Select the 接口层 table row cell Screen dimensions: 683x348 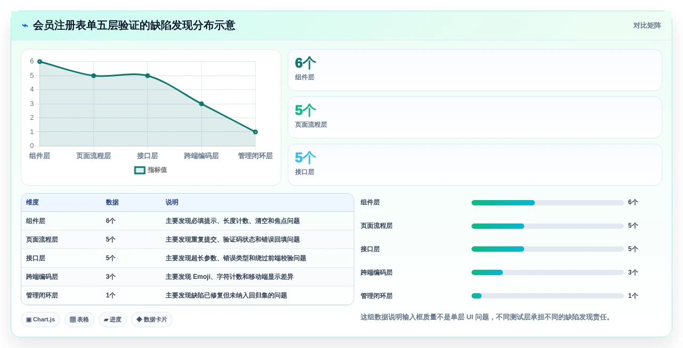[36, 258]
